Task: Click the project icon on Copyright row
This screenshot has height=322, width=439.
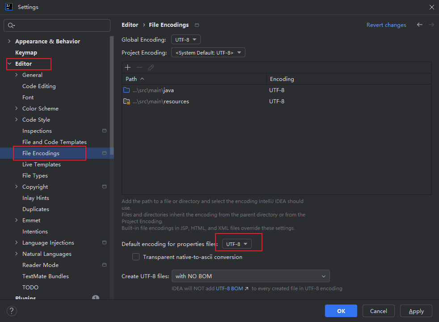Action: click(105, 187)
